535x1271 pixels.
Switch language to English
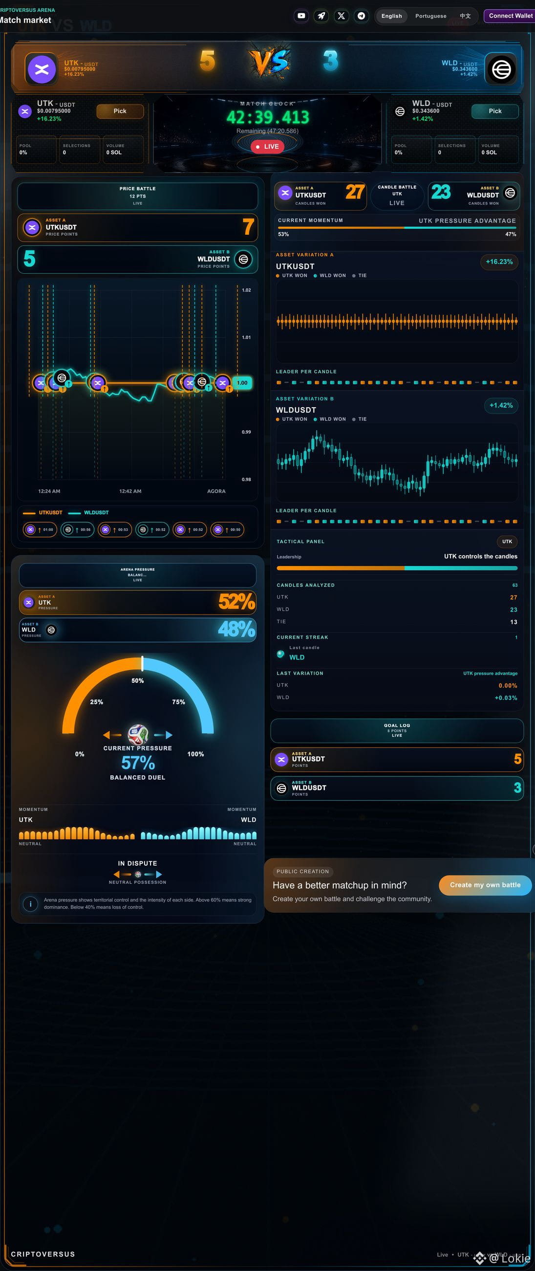[391, 16]
